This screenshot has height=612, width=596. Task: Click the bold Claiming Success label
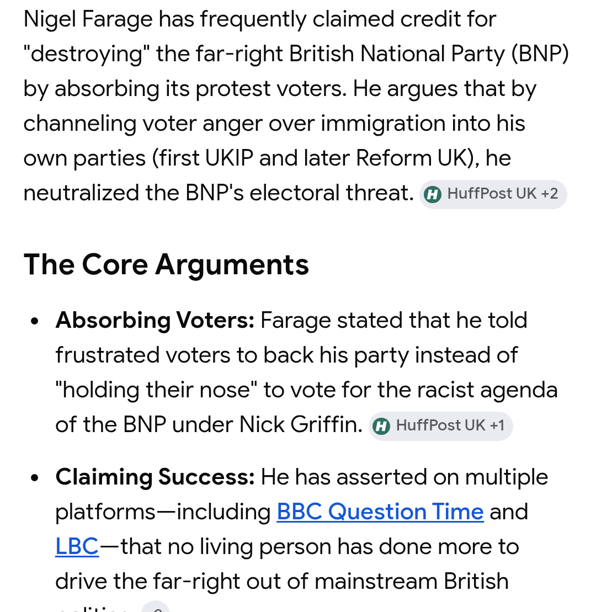coord(155,477)
